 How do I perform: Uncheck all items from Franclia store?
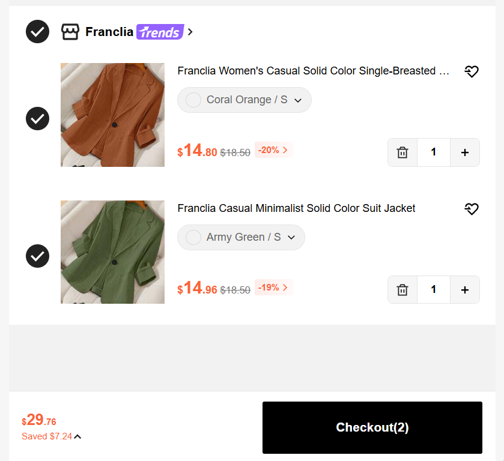pos(37,31)
